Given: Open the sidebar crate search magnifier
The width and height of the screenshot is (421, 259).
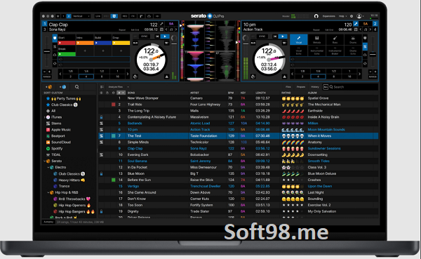Looking at the screenshot, I should pos(76,87).
